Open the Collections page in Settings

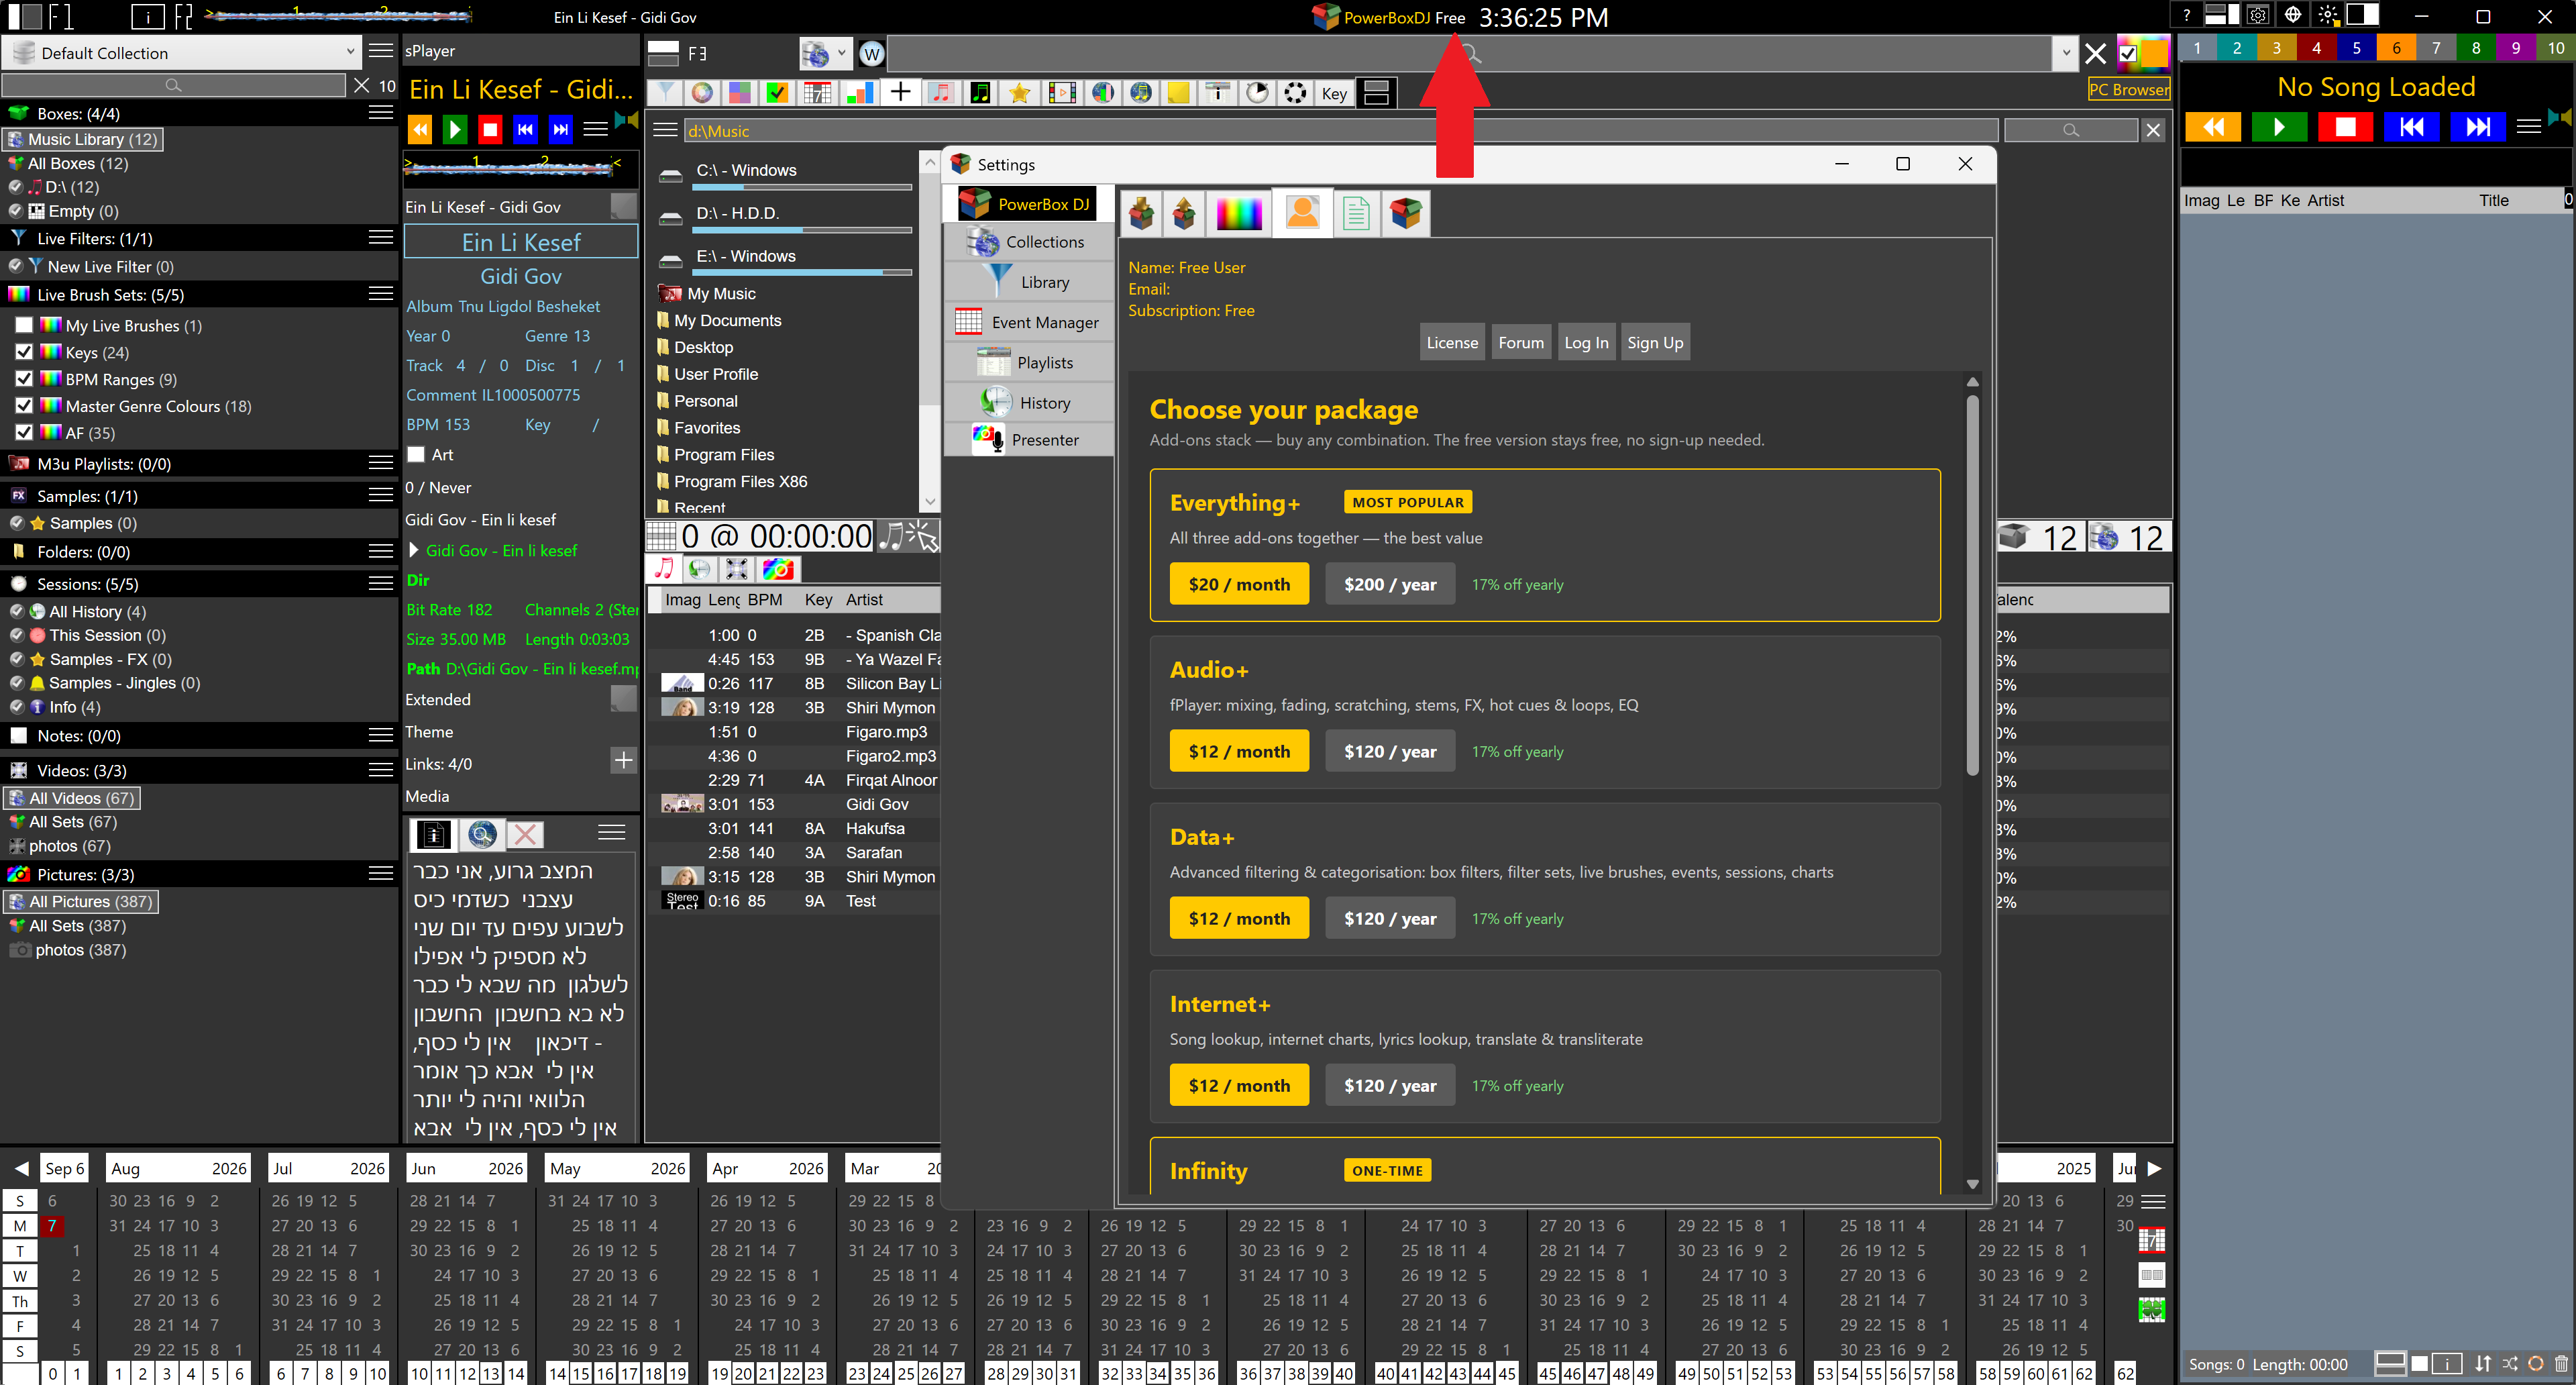tap(1029, 242)
